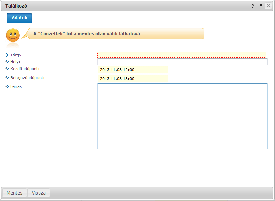The height and width of the screenshot is (201, 275).
Task: Click the 'Leírás' label text
Action: pos(16,86)
